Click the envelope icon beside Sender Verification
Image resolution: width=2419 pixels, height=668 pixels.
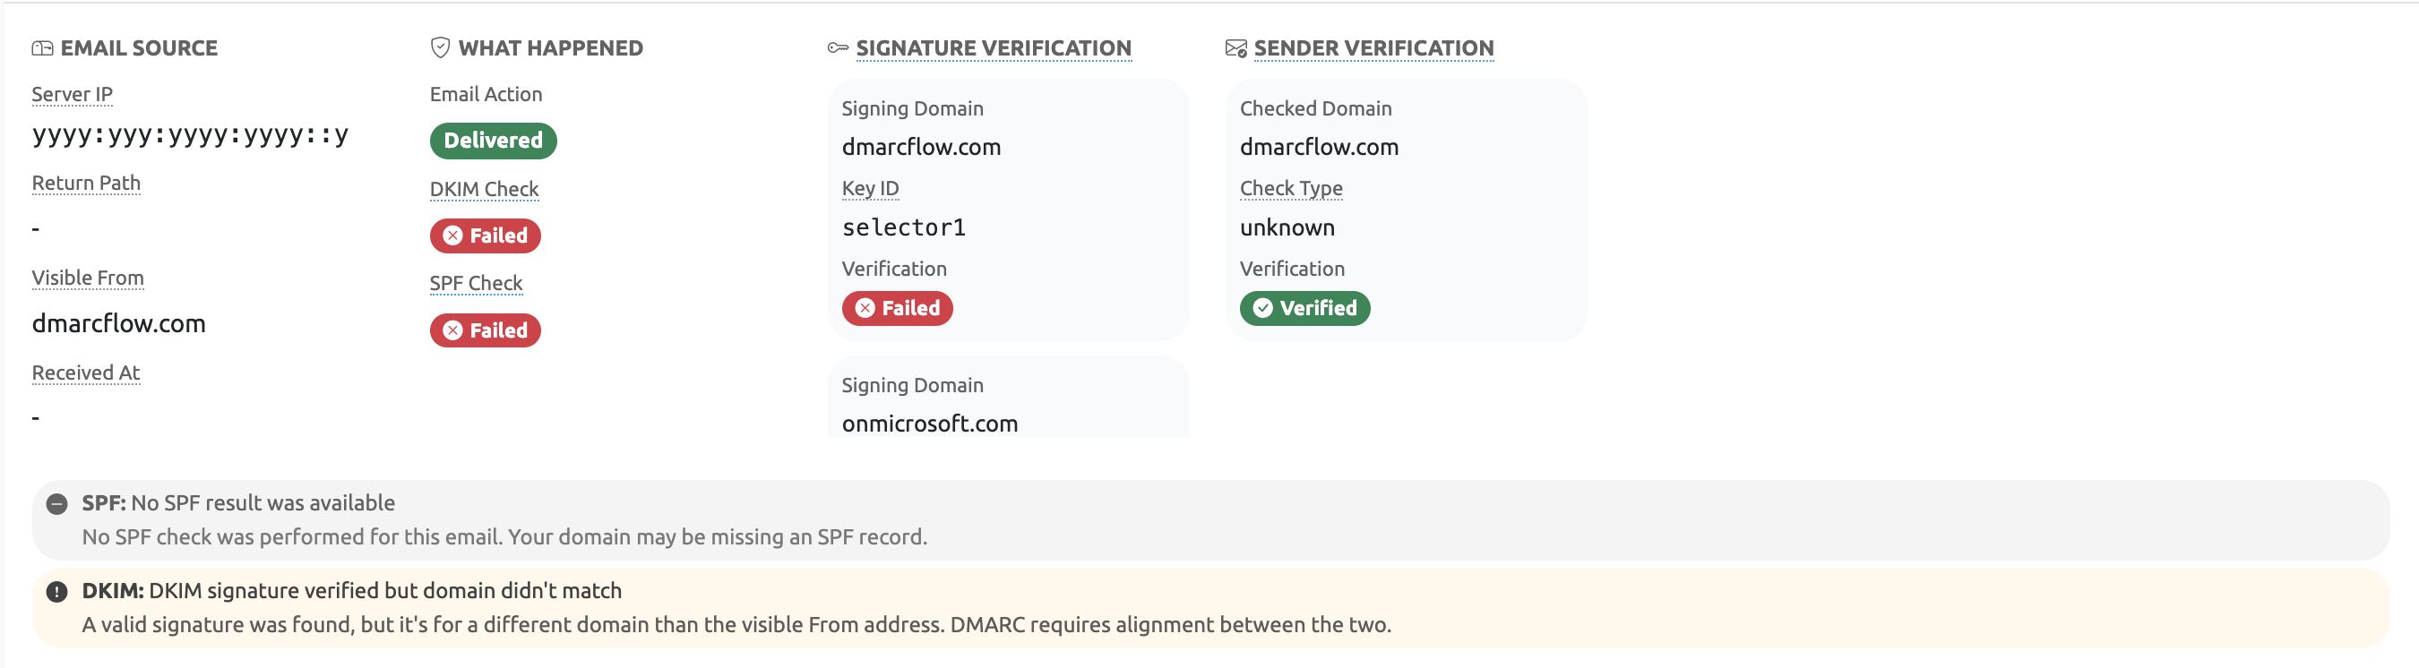(x=1235, y=47)
